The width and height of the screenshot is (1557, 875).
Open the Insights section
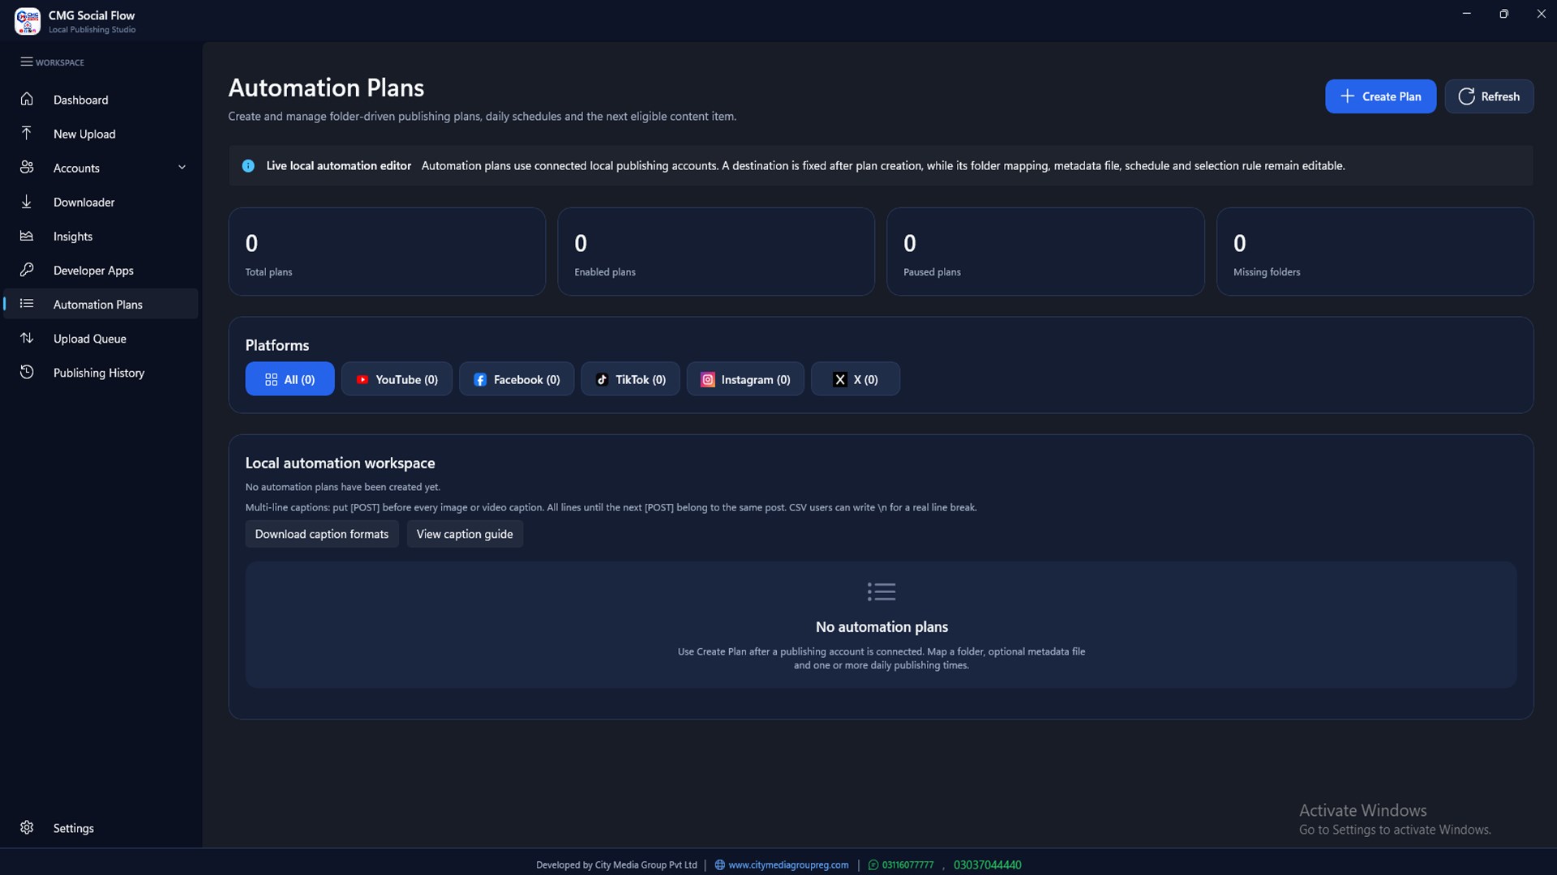click(101, 236)
